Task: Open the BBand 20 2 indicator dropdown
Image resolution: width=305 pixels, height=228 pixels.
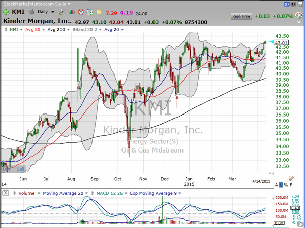Action: tap(100, 30)
